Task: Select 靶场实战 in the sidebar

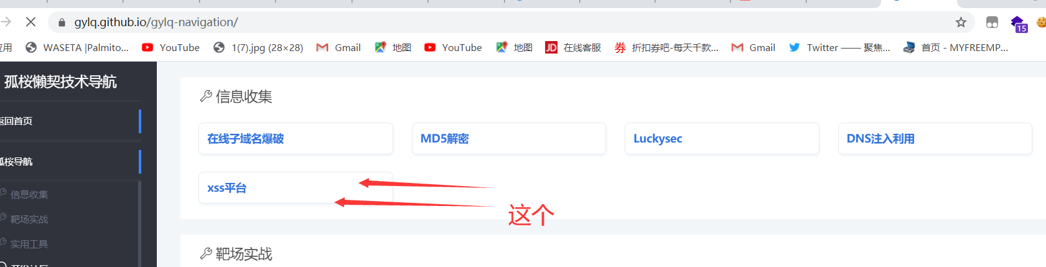Action: [29, 219]
